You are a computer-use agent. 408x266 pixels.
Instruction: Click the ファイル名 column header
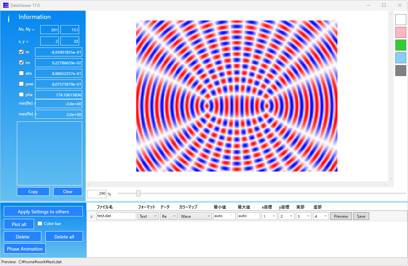[x=105, y=207]
